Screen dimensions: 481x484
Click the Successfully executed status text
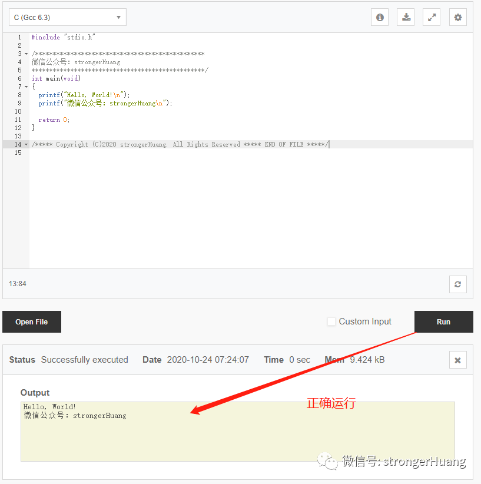coord(85,360)
